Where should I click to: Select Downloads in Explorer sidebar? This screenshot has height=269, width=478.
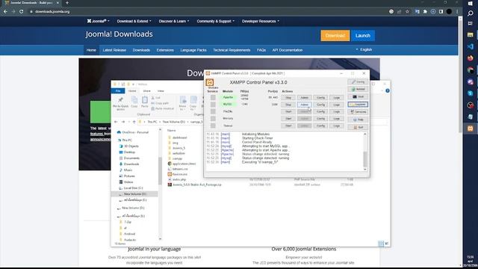click(131, 164)
